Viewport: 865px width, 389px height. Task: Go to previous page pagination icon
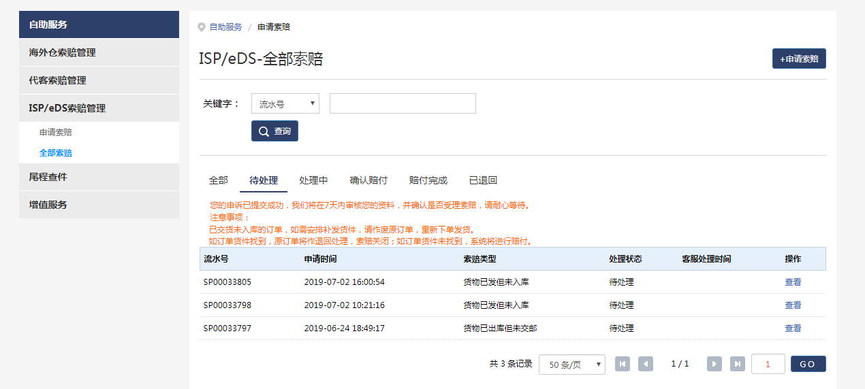coord(646,364)
